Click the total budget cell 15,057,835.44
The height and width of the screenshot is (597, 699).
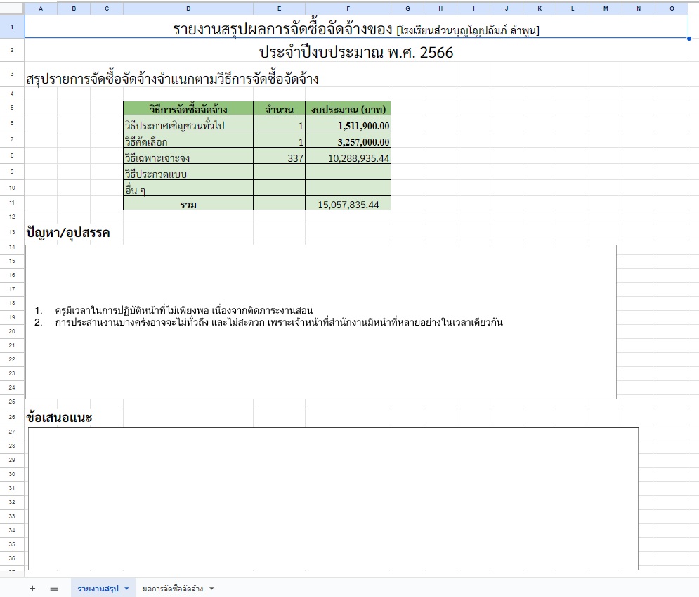(x=348, y=205)
